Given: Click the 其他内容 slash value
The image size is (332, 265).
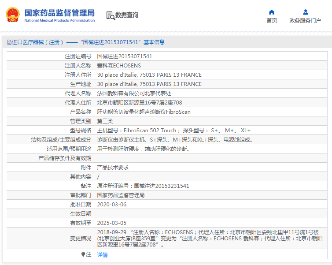Looking at the screenshot, I should pos(98,177).
